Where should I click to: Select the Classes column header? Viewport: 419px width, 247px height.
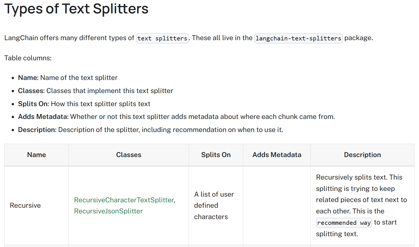point(129,155)
